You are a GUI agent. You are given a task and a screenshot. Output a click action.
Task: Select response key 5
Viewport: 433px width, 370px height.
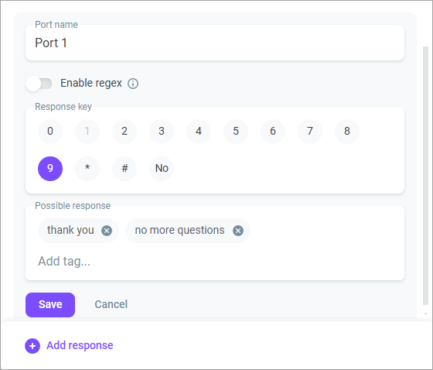tap(236, 131)
